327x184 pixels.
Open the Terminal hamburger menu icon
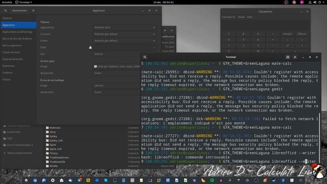coord(295,57)
